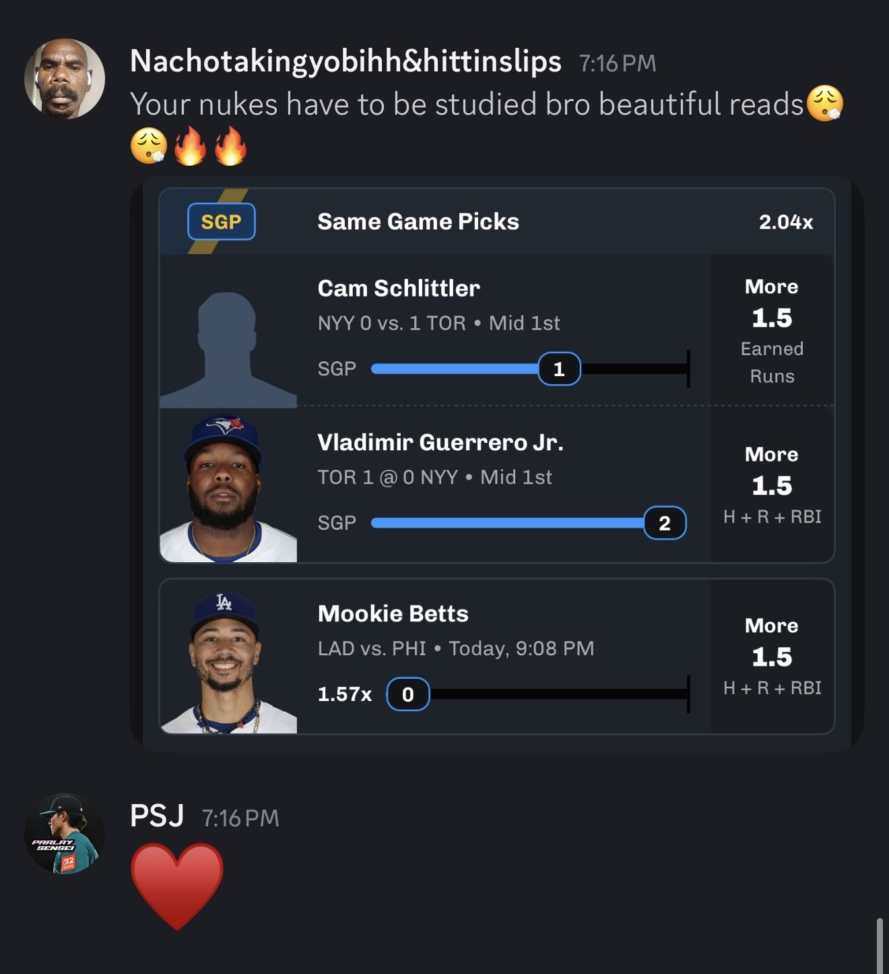This screenshot has width=889, height=974.
Task: Click Cam Schlittler progress marker showing 1
Action: 559,369
